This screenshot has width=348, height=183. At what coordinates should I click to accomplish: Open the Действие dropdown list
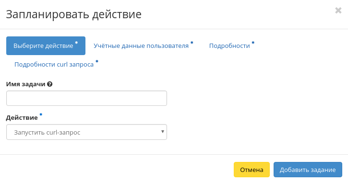coord(86,132)
